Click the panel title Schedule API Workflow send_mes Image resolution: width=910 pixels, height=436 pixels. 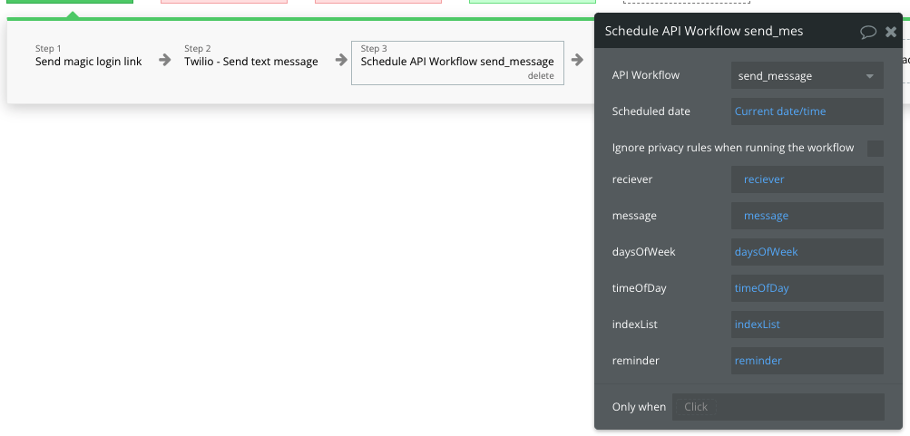[703, 32]
